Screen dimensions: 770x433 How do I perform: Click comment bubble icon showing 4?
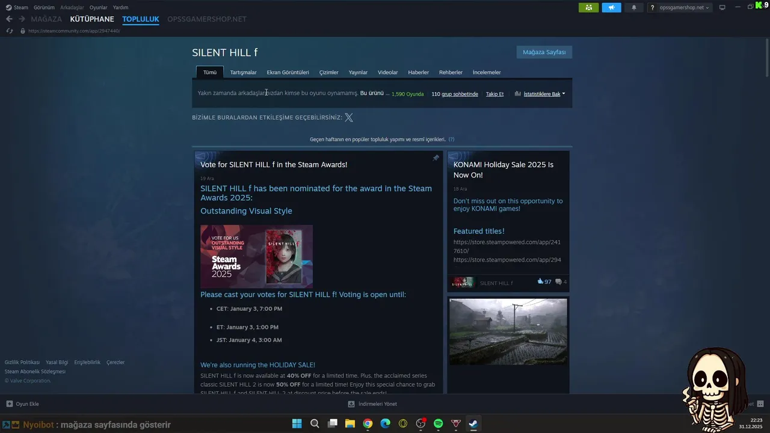[x=559, y=281]
